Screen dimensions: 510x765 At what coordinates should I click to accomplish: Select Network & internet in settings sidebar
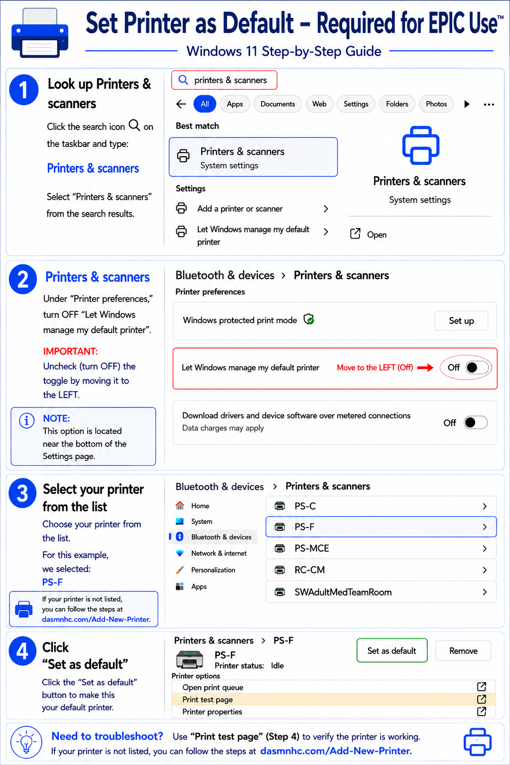219,553
